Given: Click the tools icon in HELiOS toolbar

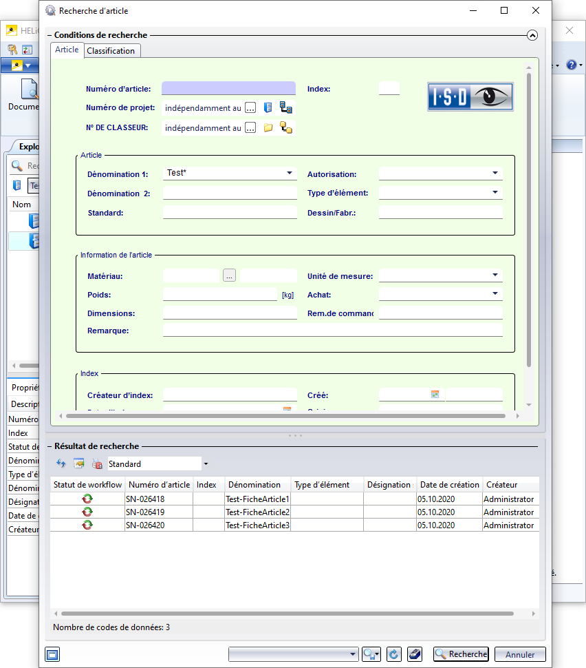Looking at the screenshot, I should tap(12, 50).
